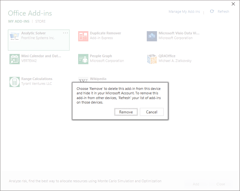Select the QR4Office title text

pos(167,56)
